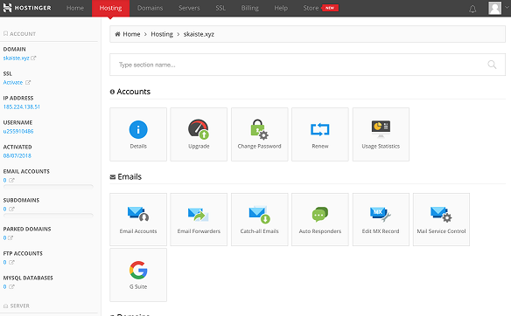Click username u255910486 in sidebar

click(x=18, y=131)
